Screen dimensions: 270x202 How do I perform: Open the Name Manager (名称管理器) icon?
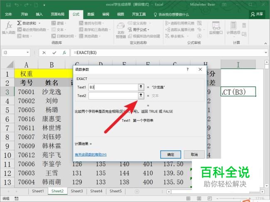(120, 29)
